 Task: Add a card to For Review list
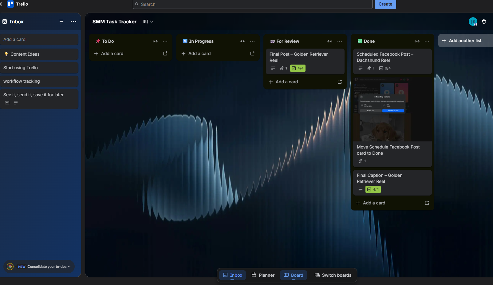tap(300, 82)
